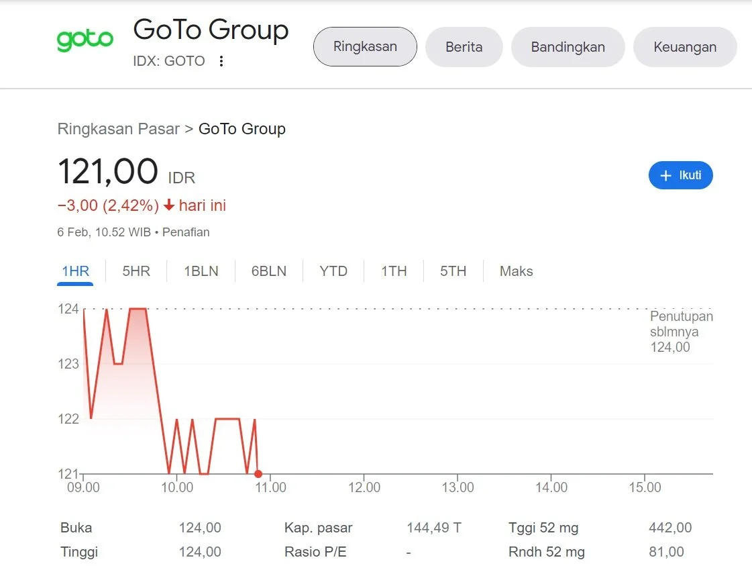Switch to the 5HR chart range

(x=136, y=271)
